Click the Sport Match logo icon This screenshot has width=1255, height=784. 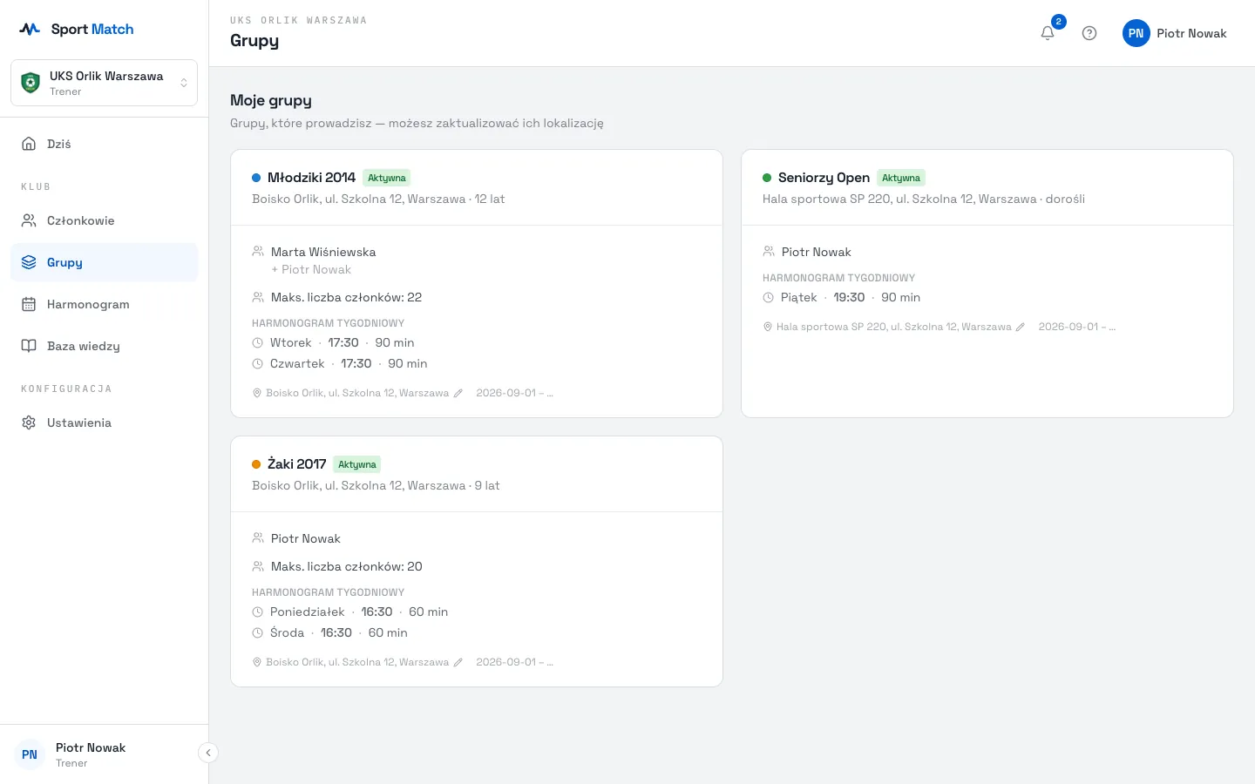[x=30, y=29]
